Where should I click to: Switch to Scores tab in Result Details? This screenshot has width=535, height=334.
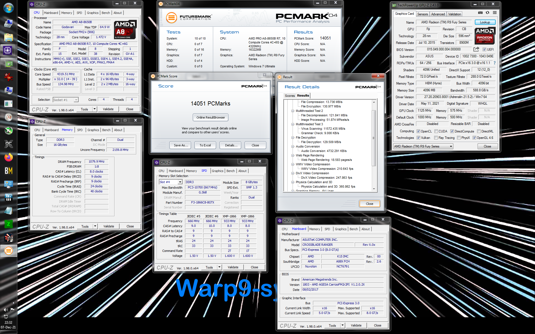click(x=290, y=96)
